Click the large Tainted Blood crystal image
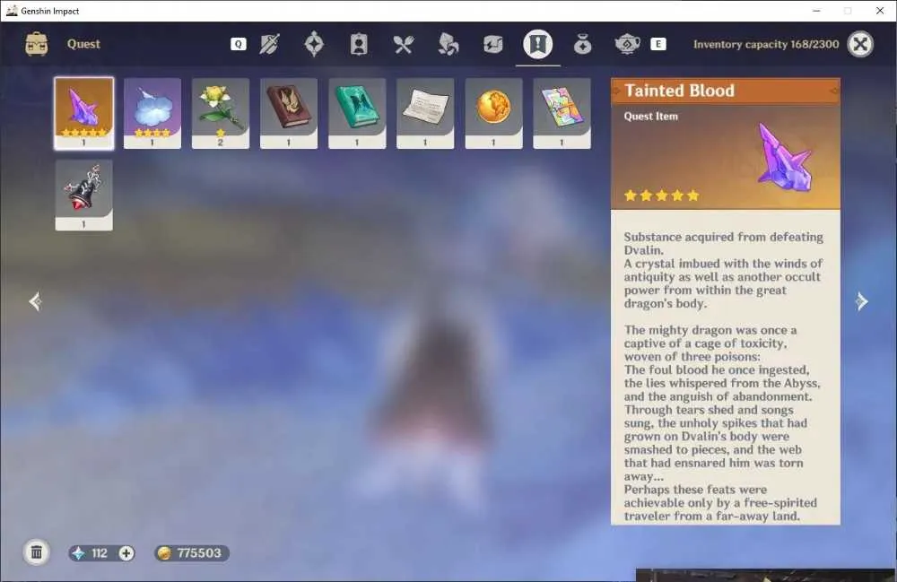 tap(784, 157)
